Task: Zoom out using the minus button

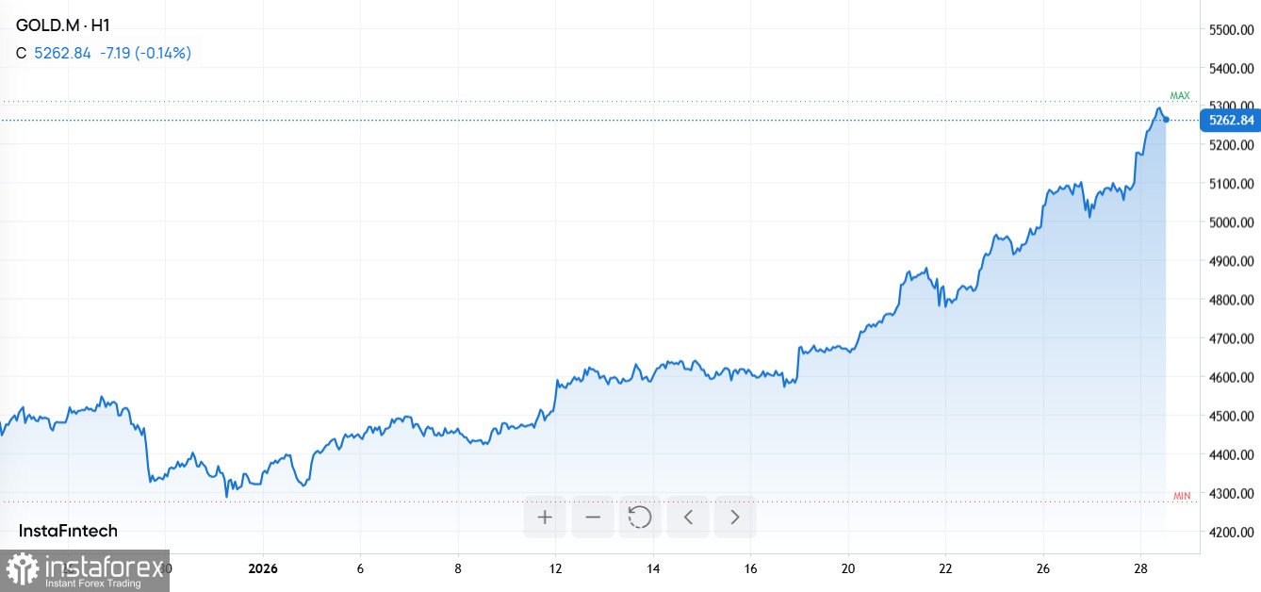Action: [x=593, y=517]
